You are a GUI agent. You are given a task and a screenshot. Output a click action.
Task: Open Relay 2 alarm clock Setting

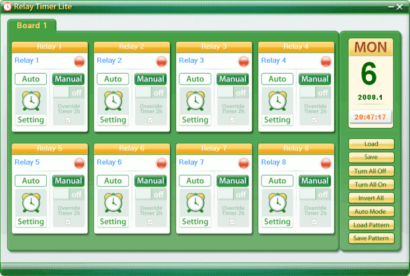click(x=113, y=107)
